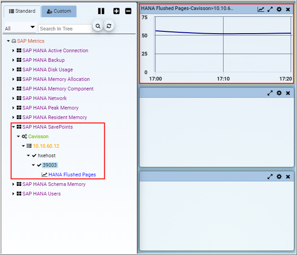The height and width of the screenshot is (255, 297).
Task: Click the HANA Flushed Pages-Cavisson widget title
Action: tap(187, 8)
